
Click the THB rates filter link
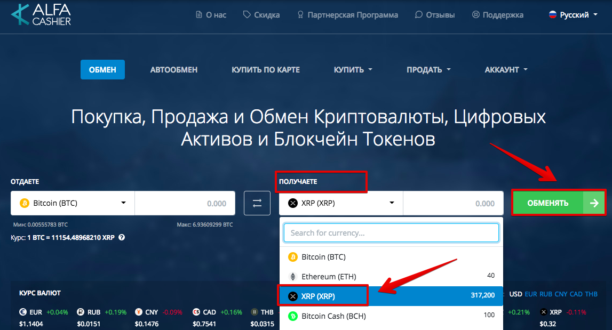click(591, 294)
